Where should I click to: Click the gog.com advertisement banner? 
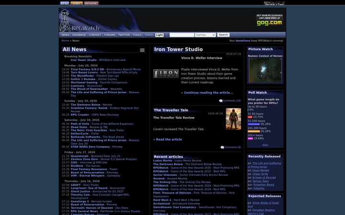coord(269,20)
